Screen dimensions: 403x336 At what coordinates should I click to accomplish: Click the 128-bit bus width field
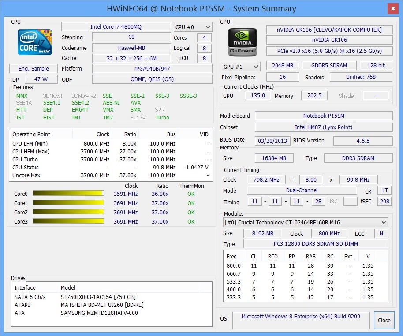[x=376, y=66]
